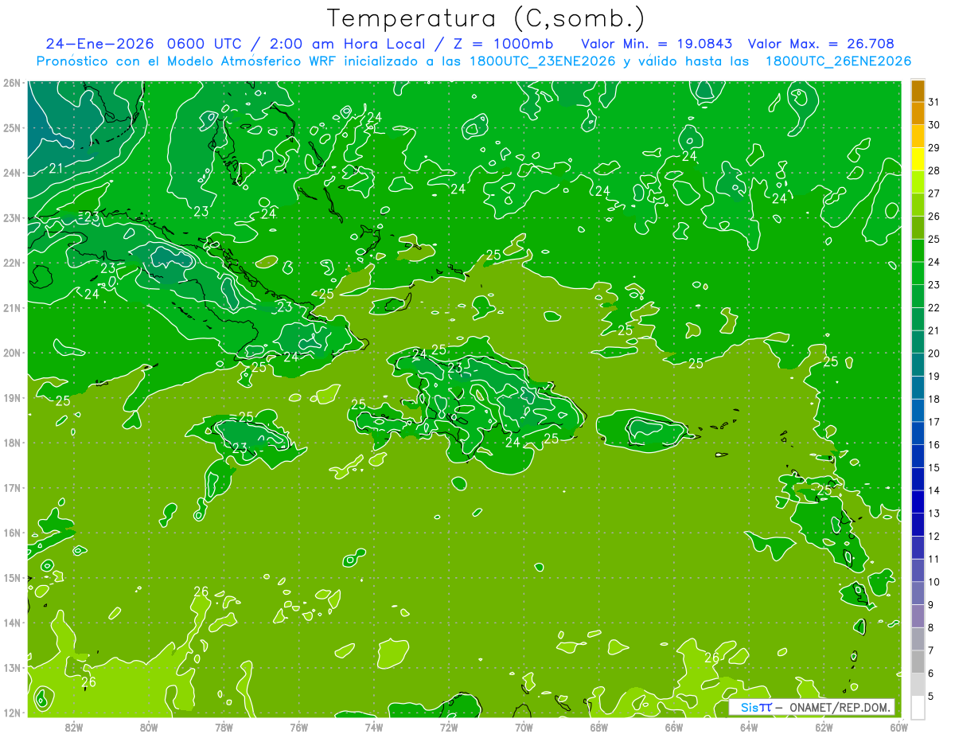955x738 pixels.
Task: Click the 'Sisπ' logo
Action: (x=755, y=708)
